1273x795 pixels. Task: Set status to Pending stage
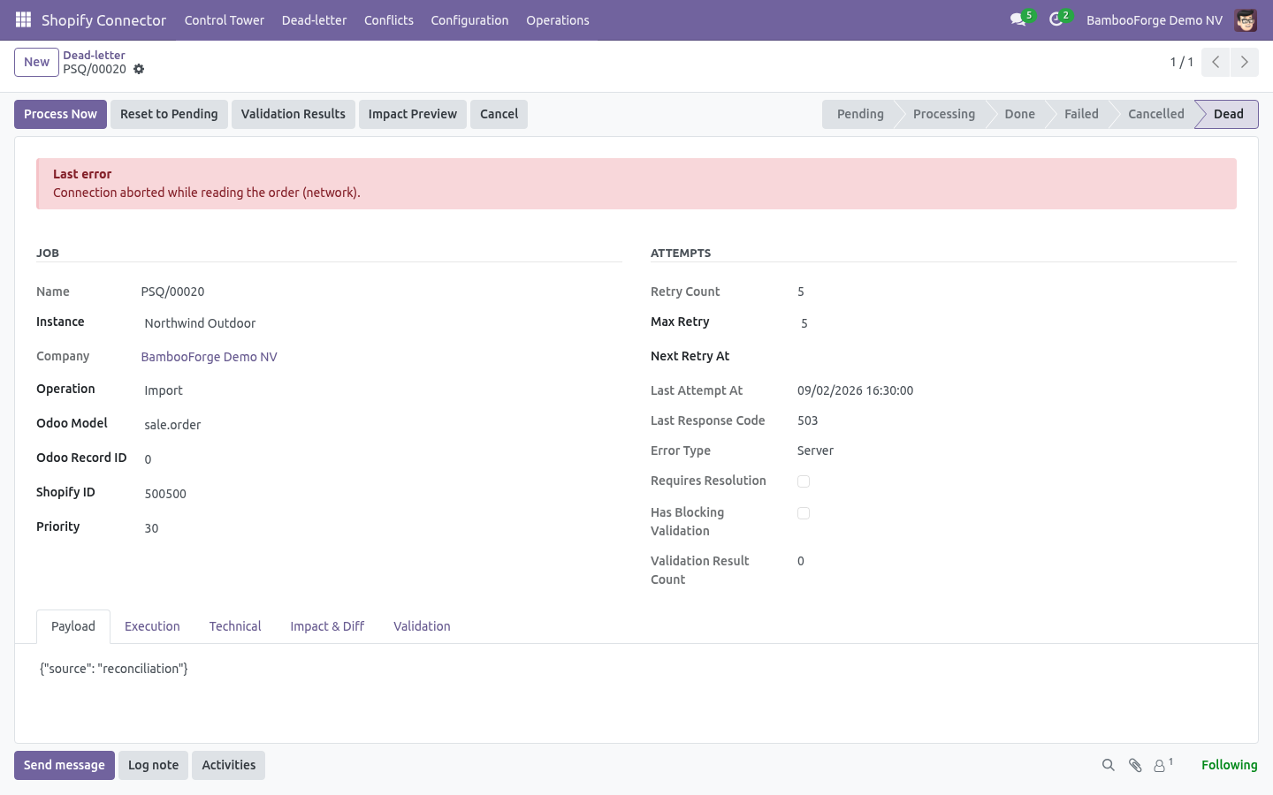[x=859, y=114]
